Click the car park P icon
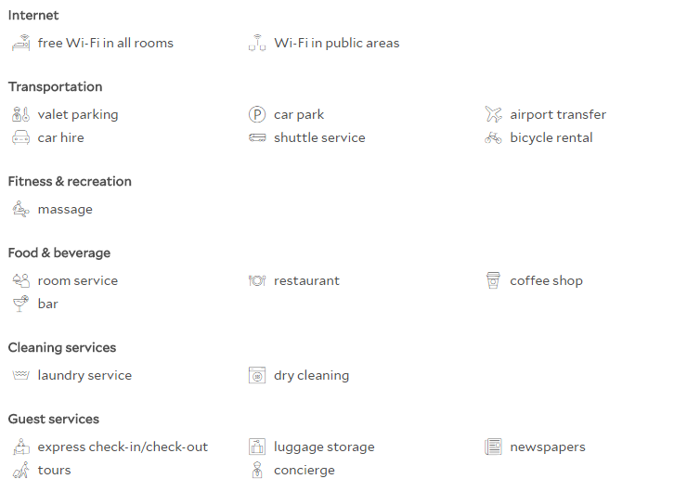Viewport: 674px width, 492px height. point(257,115)
